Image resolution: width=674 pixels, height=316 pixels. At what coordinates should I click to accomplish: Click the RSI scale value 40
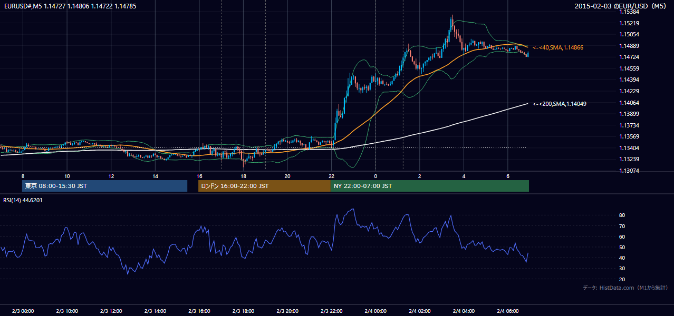[622, 258]
